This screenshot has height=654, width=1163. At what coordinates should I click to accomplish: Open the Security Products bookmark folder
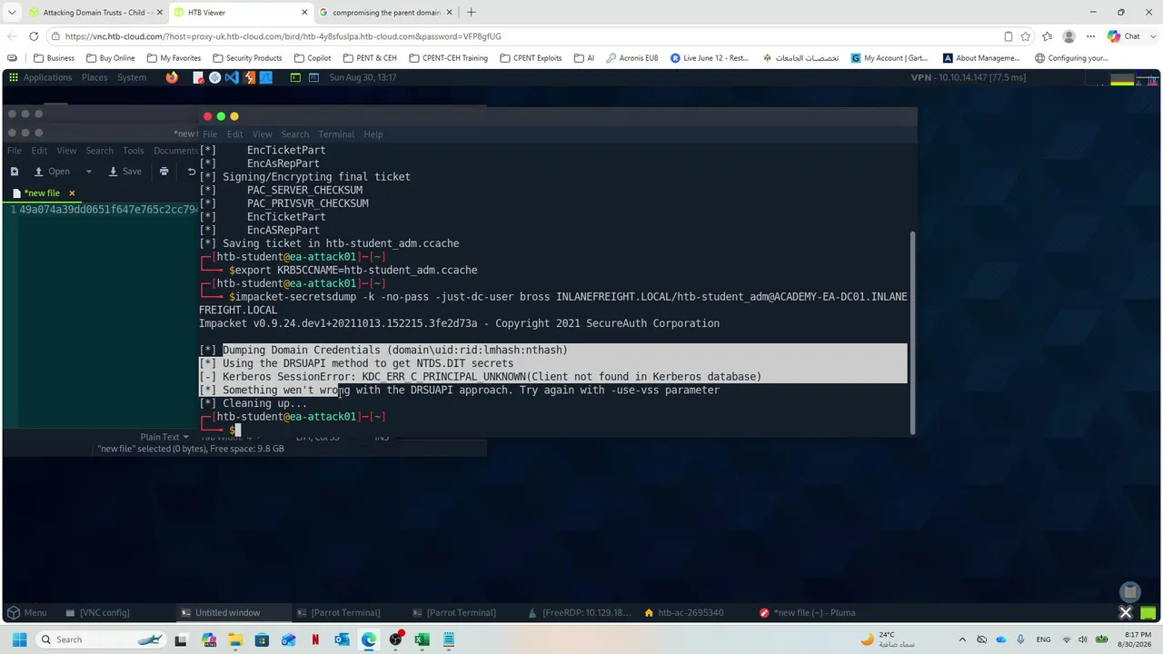pos(247,58)
